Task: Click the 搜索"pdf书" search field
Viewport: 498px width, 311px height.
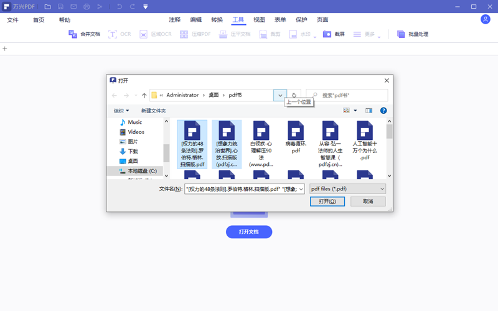Action: tap(349, 95)
